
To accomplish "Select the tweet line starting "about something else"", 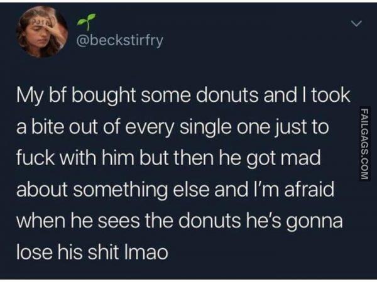I will coord(175,190).
